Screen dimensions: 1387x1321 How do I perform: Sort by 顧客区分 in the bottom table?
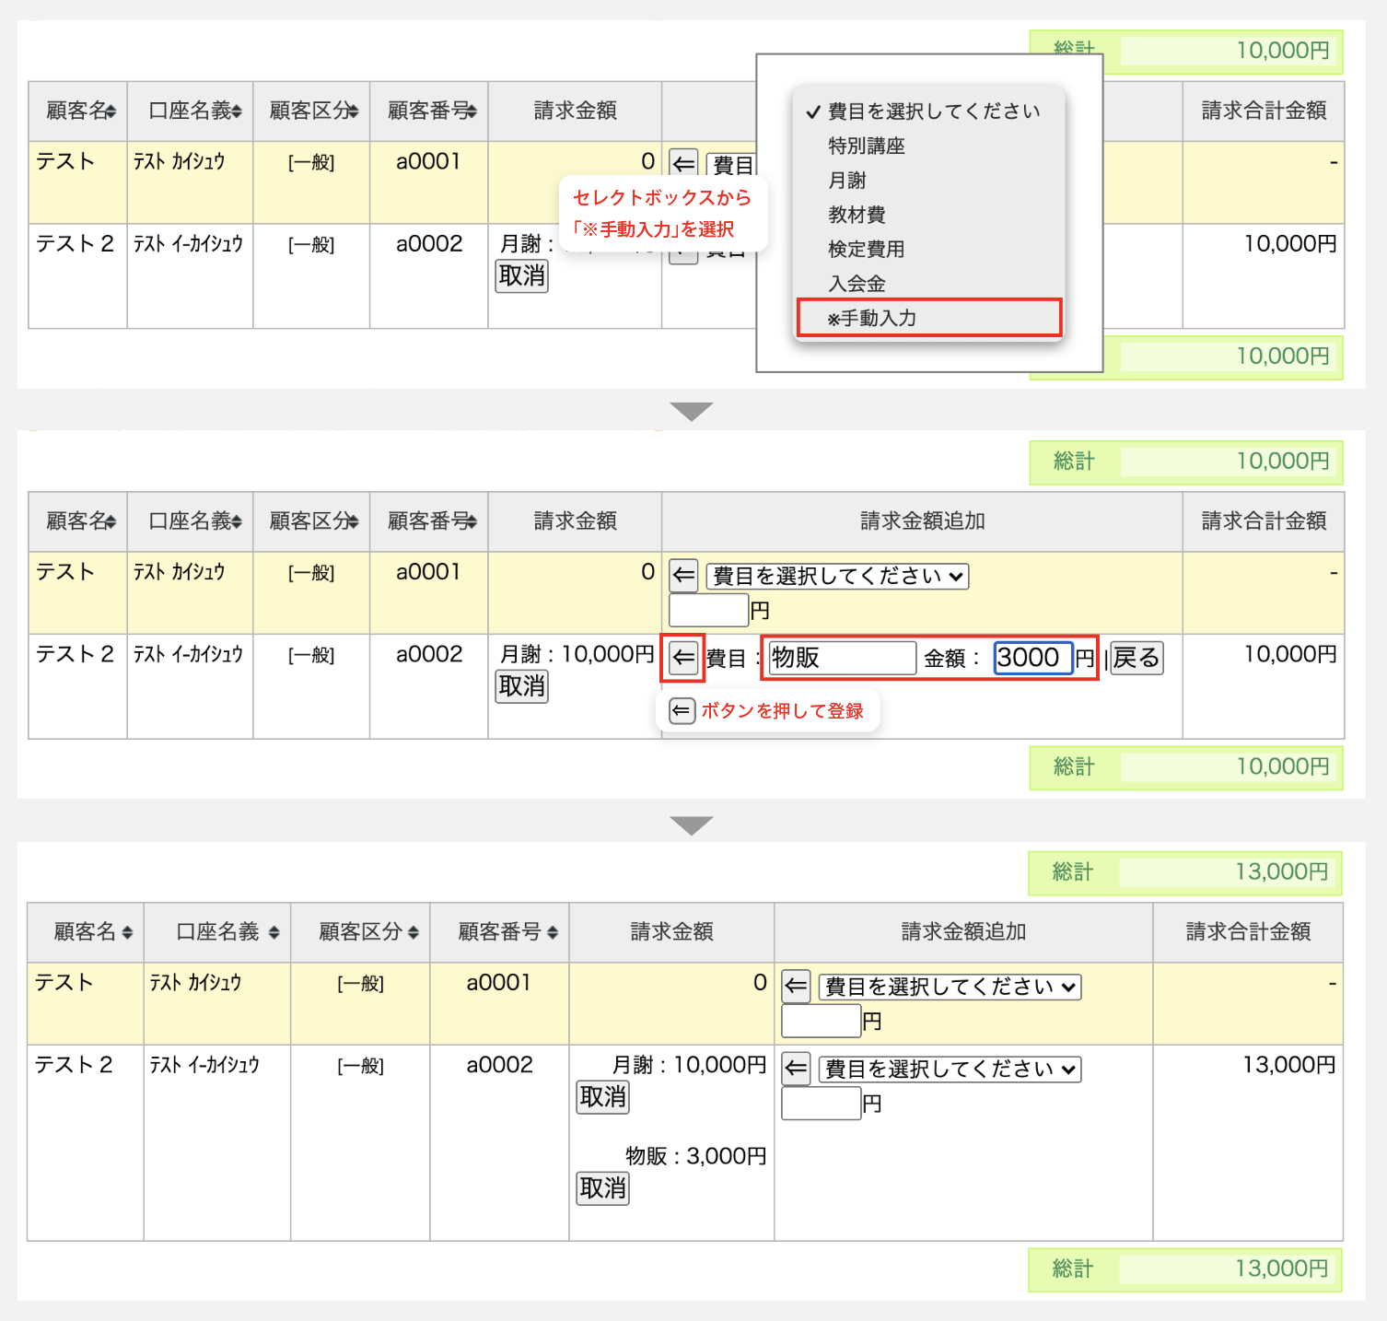(x=414, y=932)
